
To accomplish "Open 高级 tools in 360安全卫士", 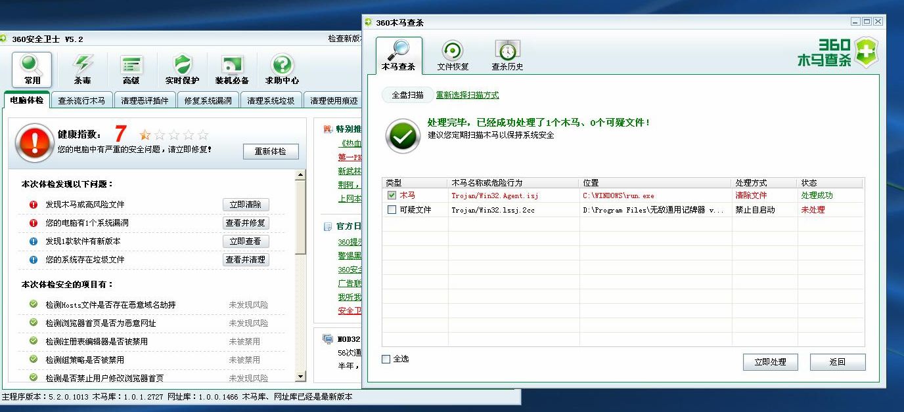I will (x=131, y=70).
